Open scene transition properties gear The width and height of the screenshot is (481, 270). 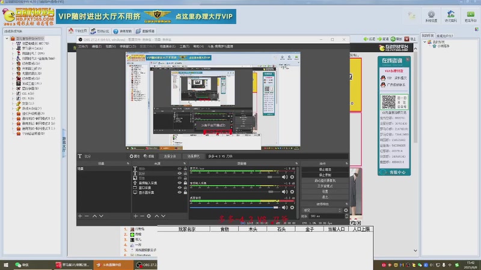point(346,211)
